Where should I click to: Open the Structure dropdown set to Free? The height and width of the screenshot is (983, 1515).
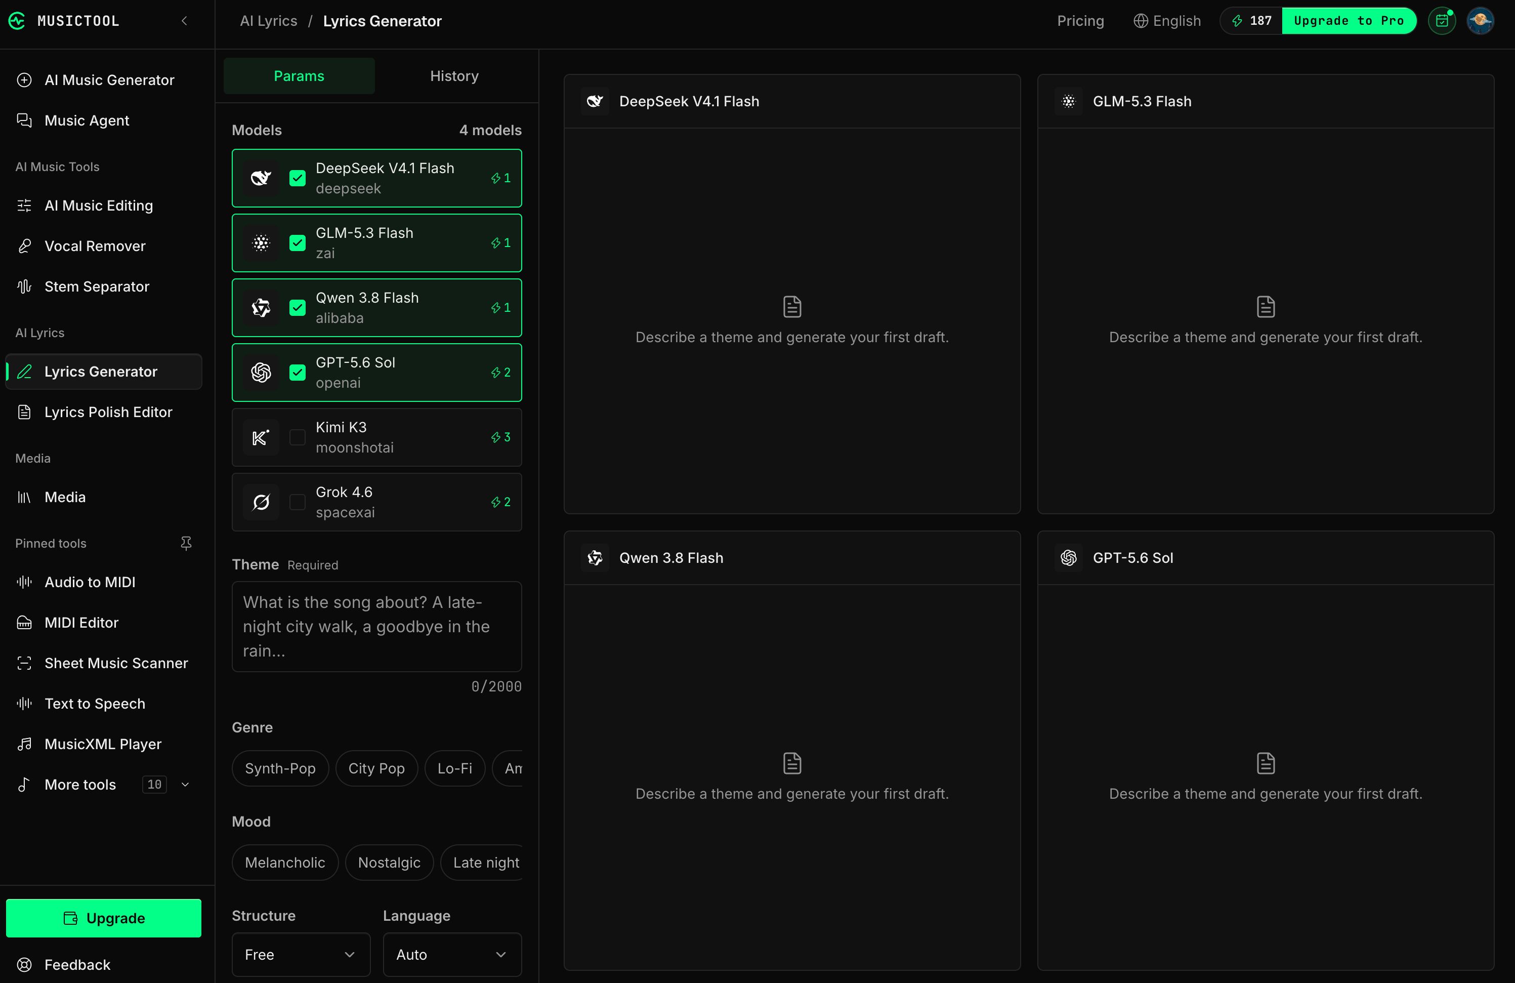pyautogui.click(x=301, y=954)
